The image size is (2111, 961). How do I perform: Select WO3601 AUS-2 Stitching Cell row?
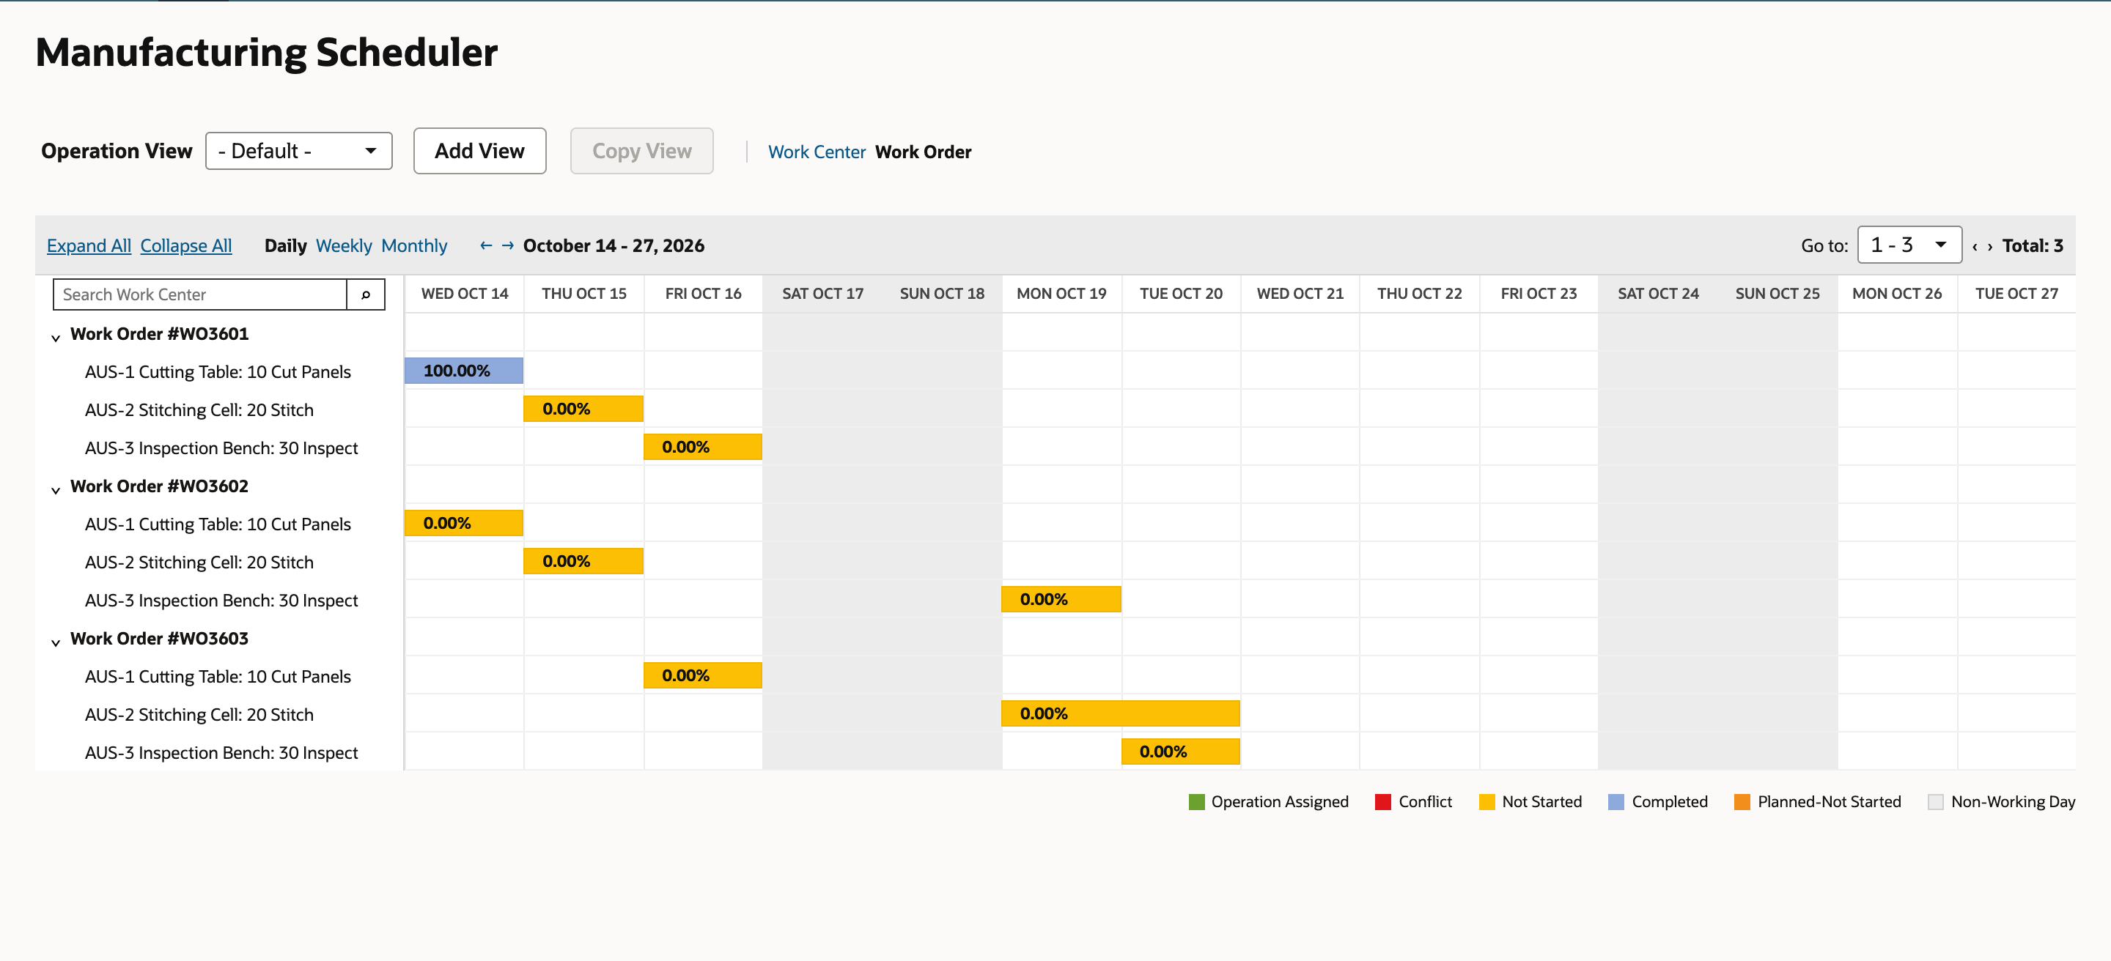[x=199, y=410]
